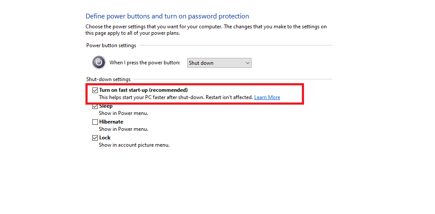Select the "Power button settings" section header
The height and width of the screenshot is (214, 435).
(x=111, y=45)
